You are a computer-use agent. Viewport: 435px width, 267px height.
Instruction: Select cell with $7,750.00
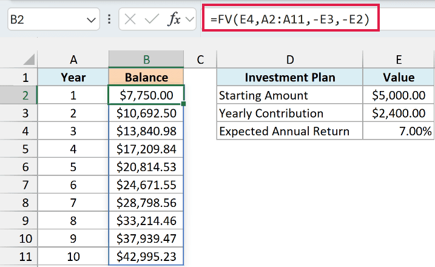click(x=146, y=95)
